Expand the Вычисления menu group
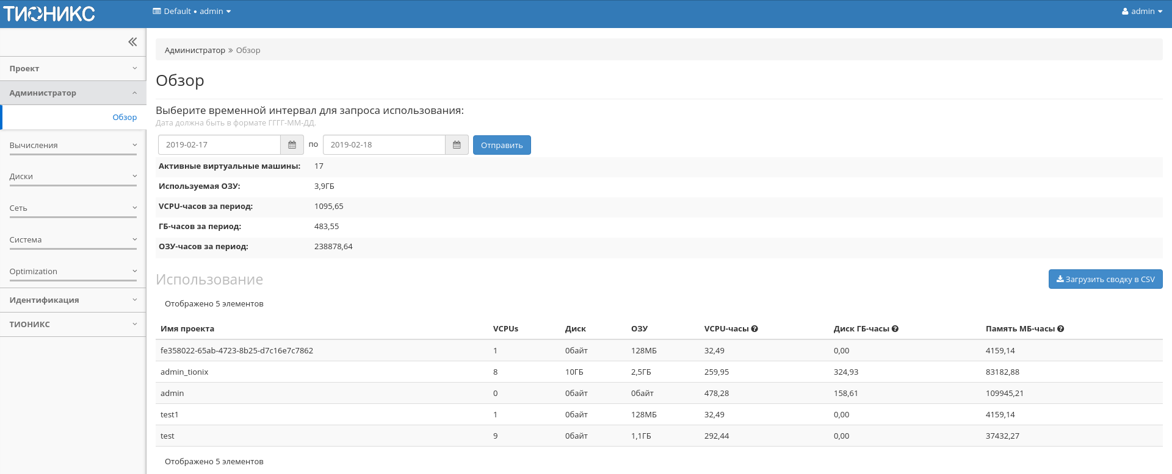This screenshot has width=1172, height=474. click(x=73, y=146)
